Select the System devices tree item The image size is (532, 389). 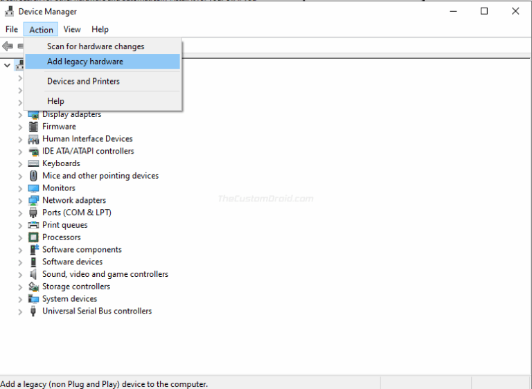(x=69, y=299)
